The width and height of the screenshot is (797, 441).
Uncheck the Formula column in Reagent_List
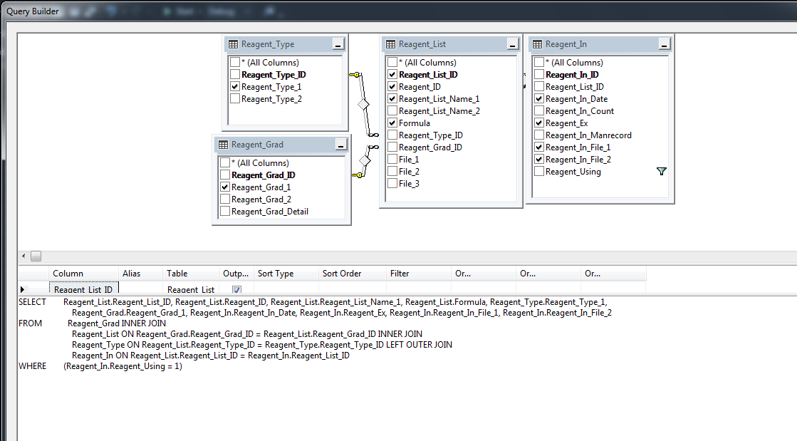coord(392,123)
